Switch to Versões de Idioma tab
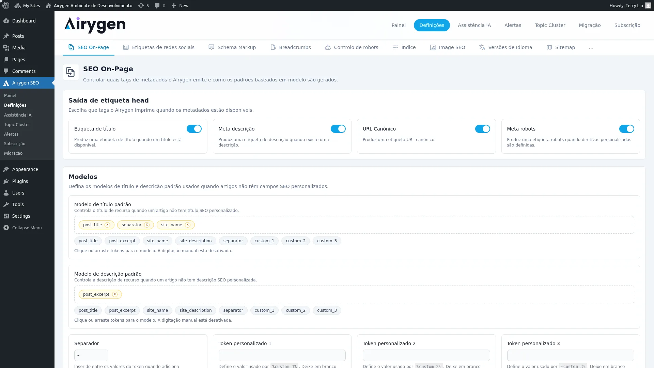This screenshot has width=654, height=368. (506, 47)
